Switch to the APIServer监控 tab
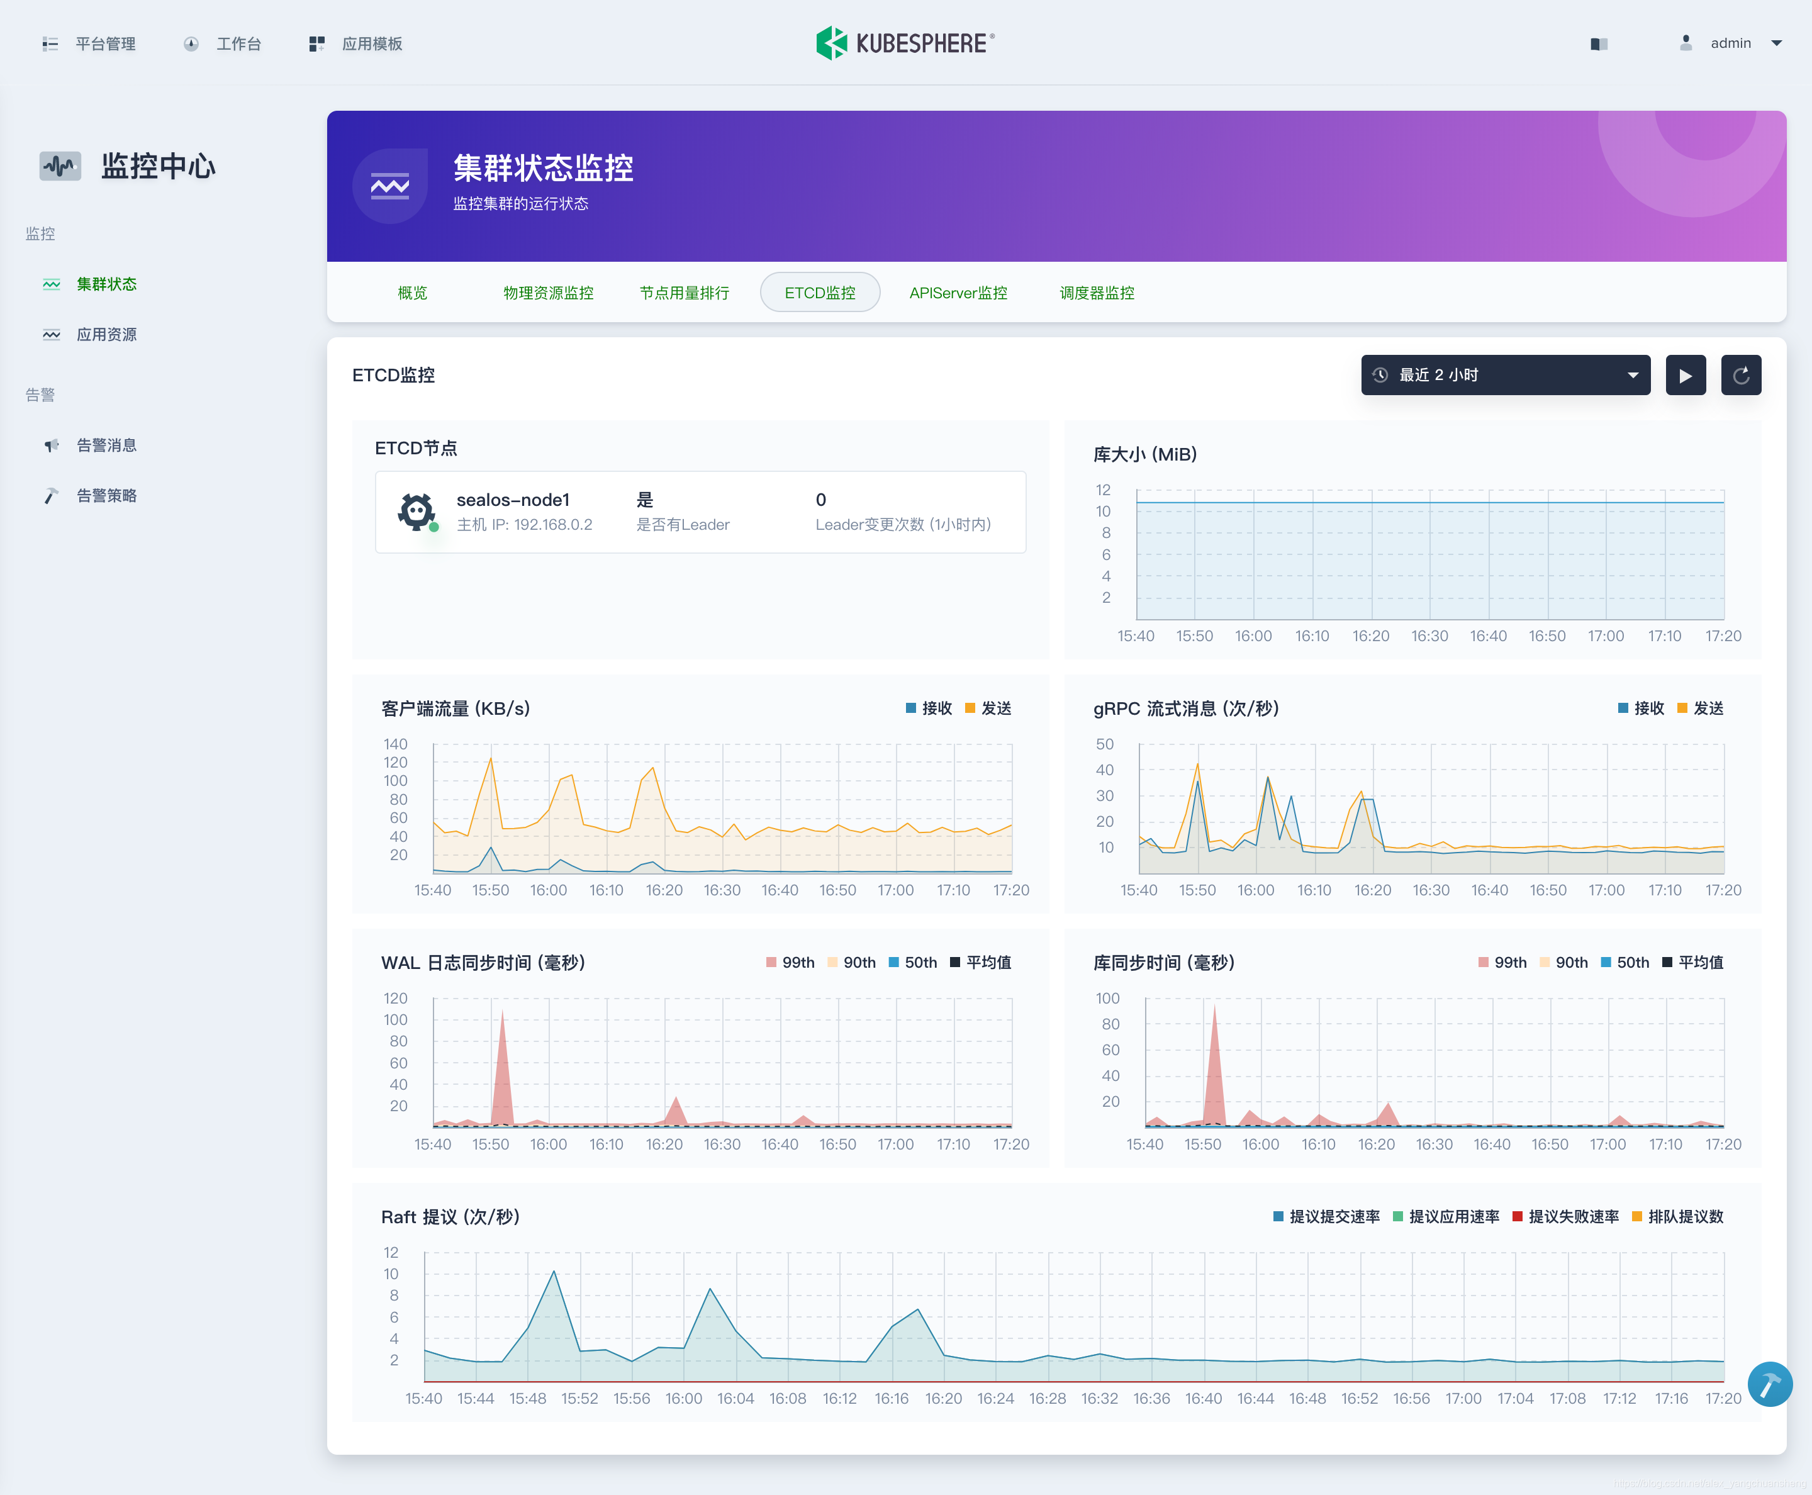 pos(958,293)
